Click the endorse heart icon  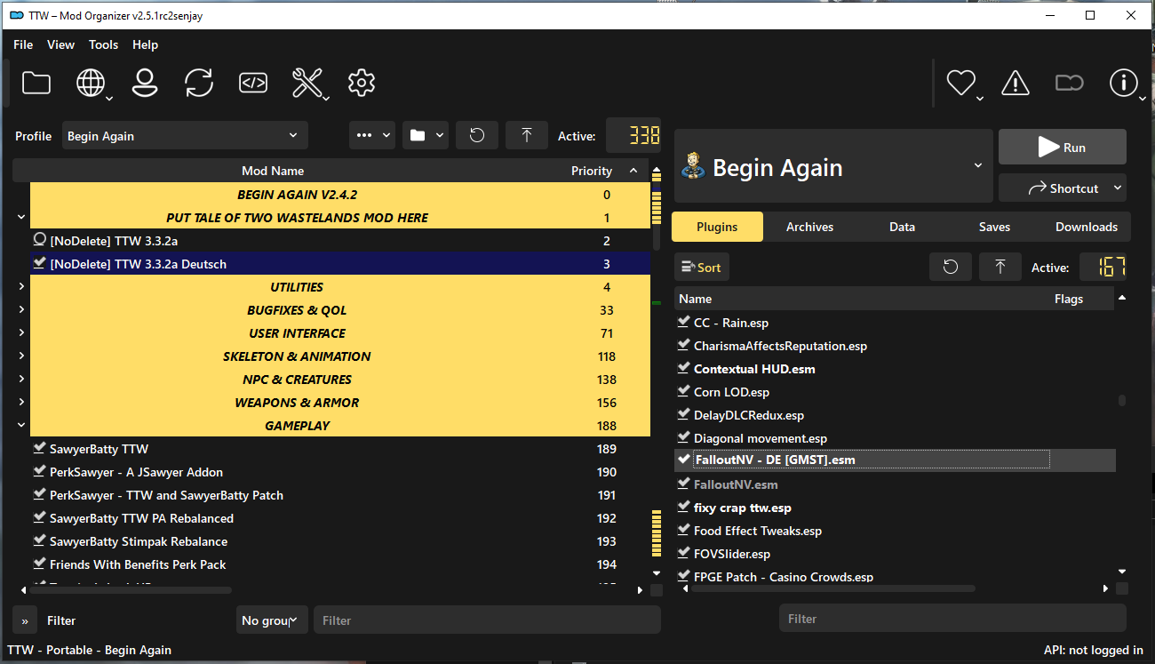point(960,83)
